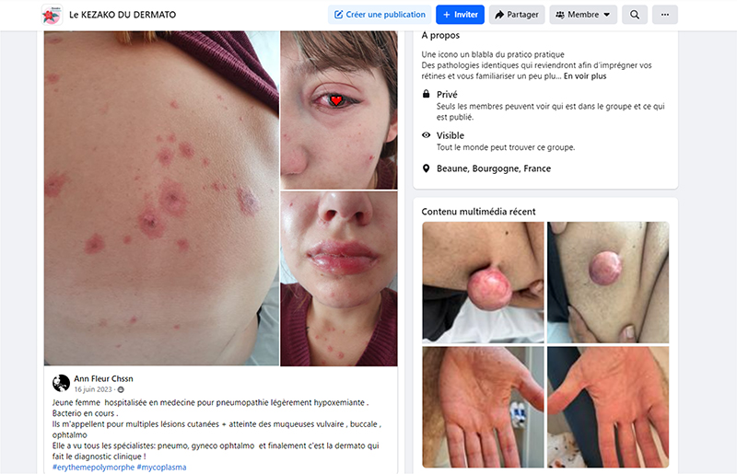Click the eye icon beside Visible

tap(426, 135)
